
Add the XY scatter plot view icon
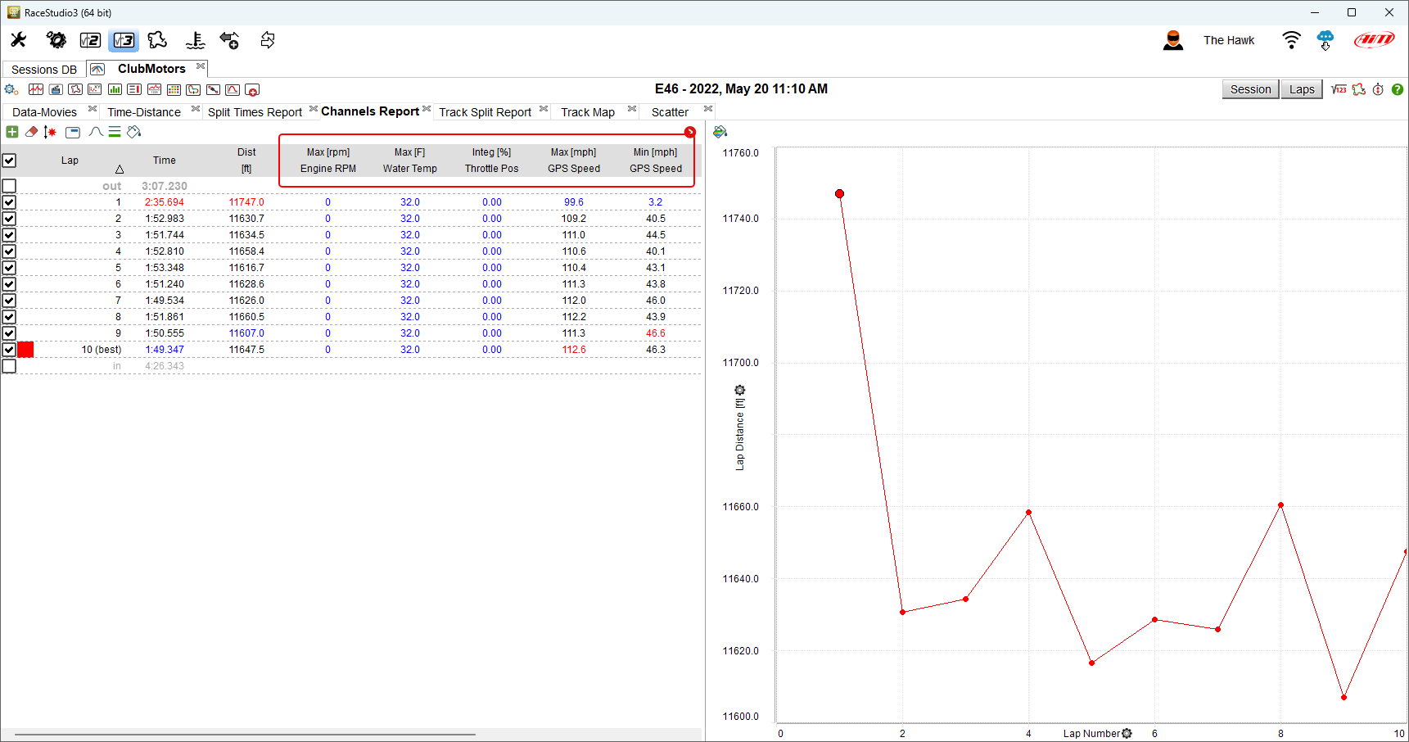coord(95,89)
